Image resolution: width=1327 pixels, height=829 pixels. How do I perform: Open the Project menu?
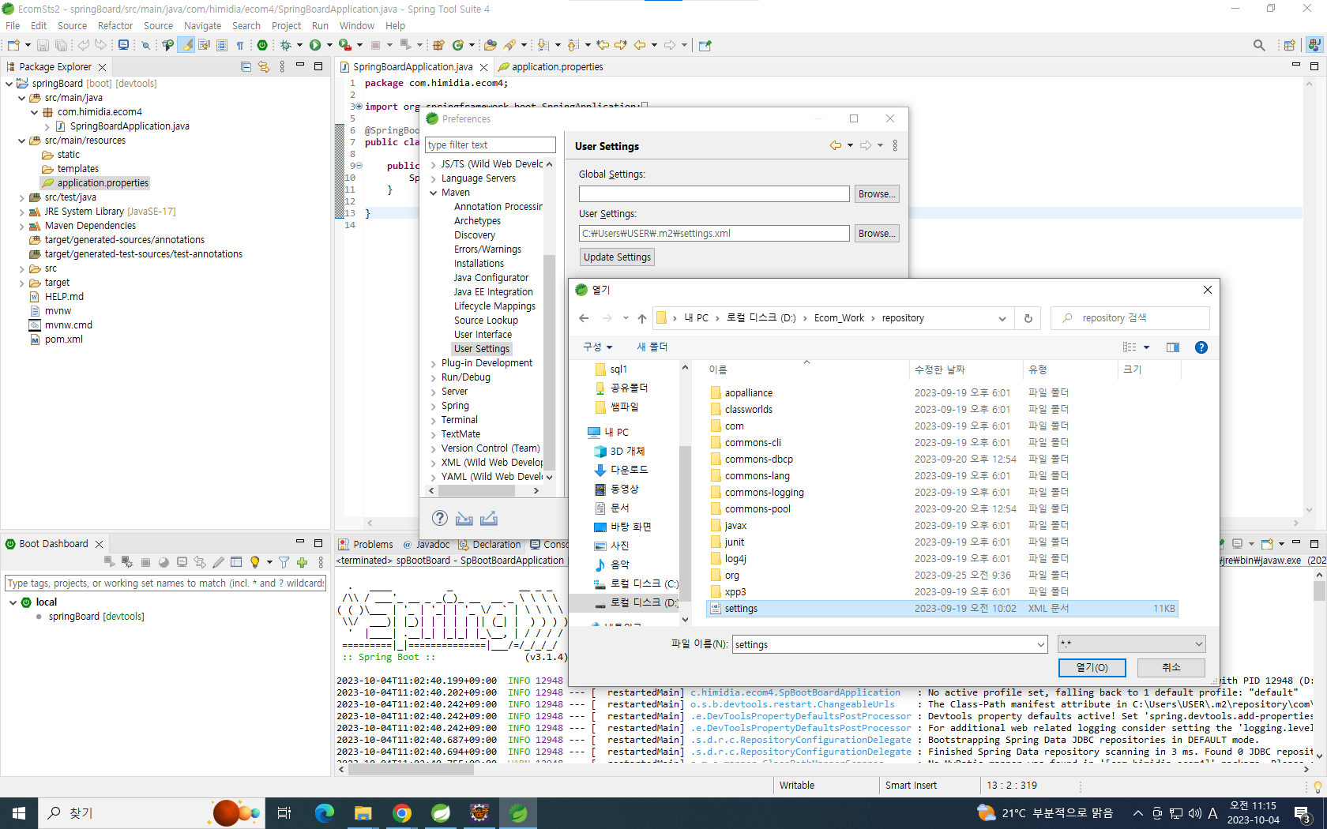pyautogui.click(x=286, y=26)
